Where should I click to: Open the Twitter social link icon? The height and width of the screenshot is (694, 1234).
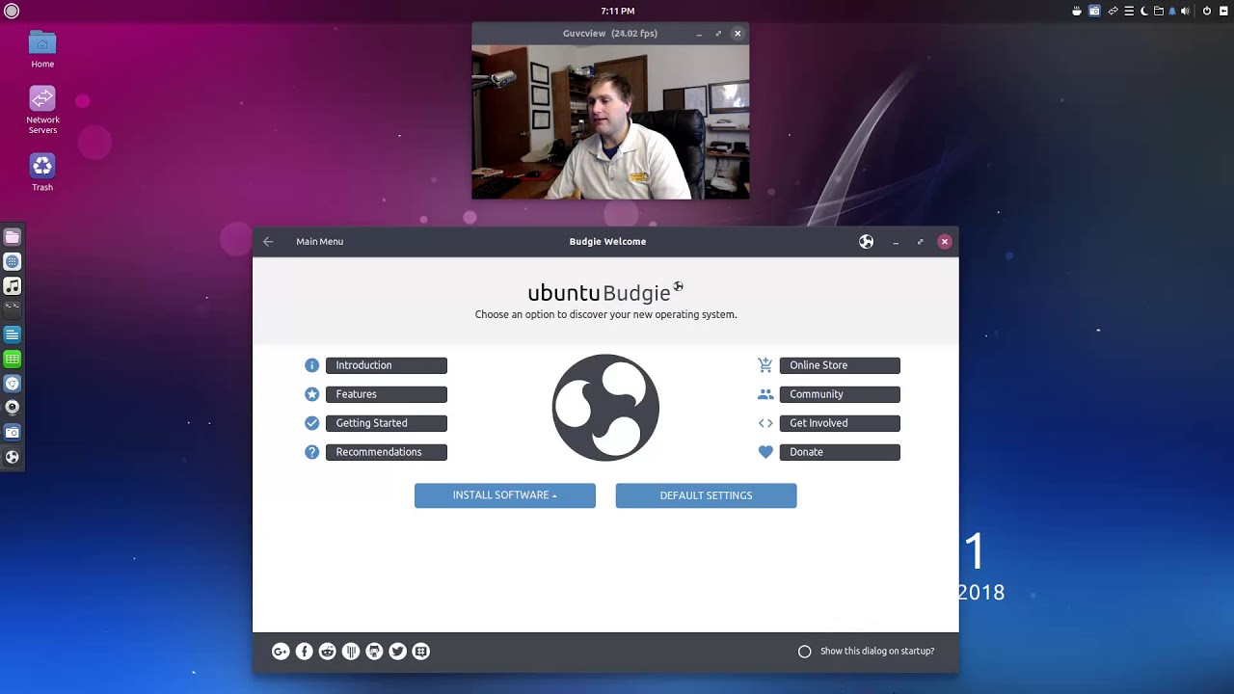397,652
